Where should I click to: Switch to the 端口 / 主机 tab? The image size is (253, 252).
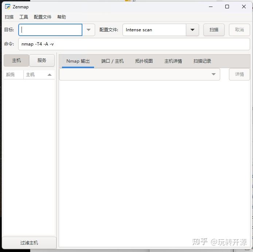click(x=112, y=61)
